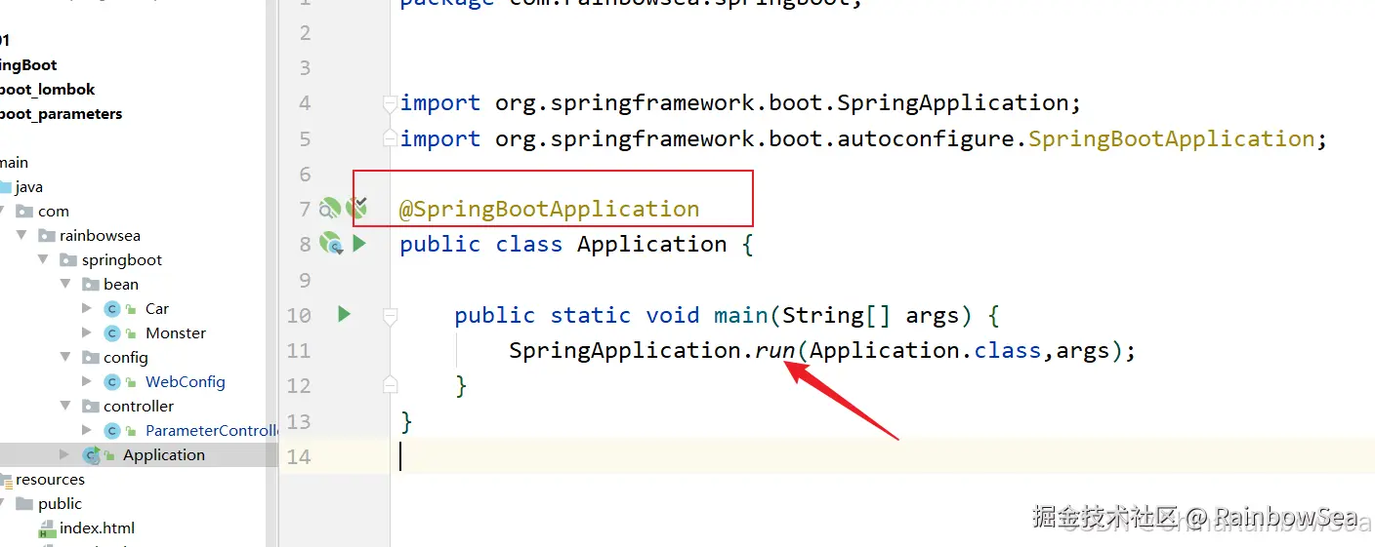Click the Car class icon
The height and width of the screenshot is (547, 1375).
112,309
